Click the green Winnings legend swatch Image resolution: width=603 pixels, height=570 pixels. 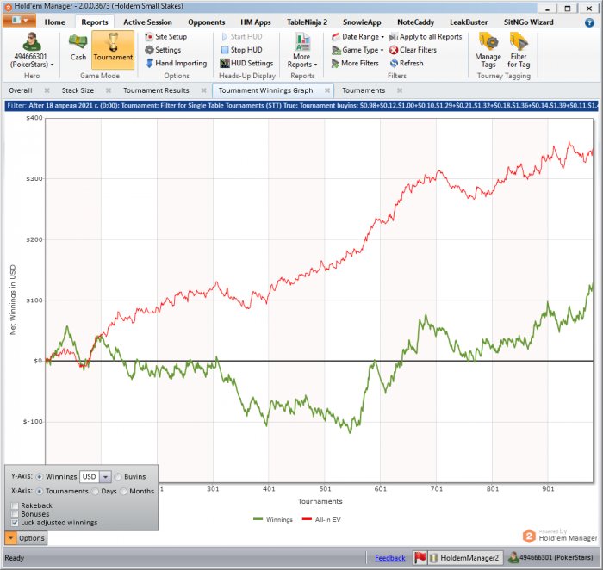258,519
